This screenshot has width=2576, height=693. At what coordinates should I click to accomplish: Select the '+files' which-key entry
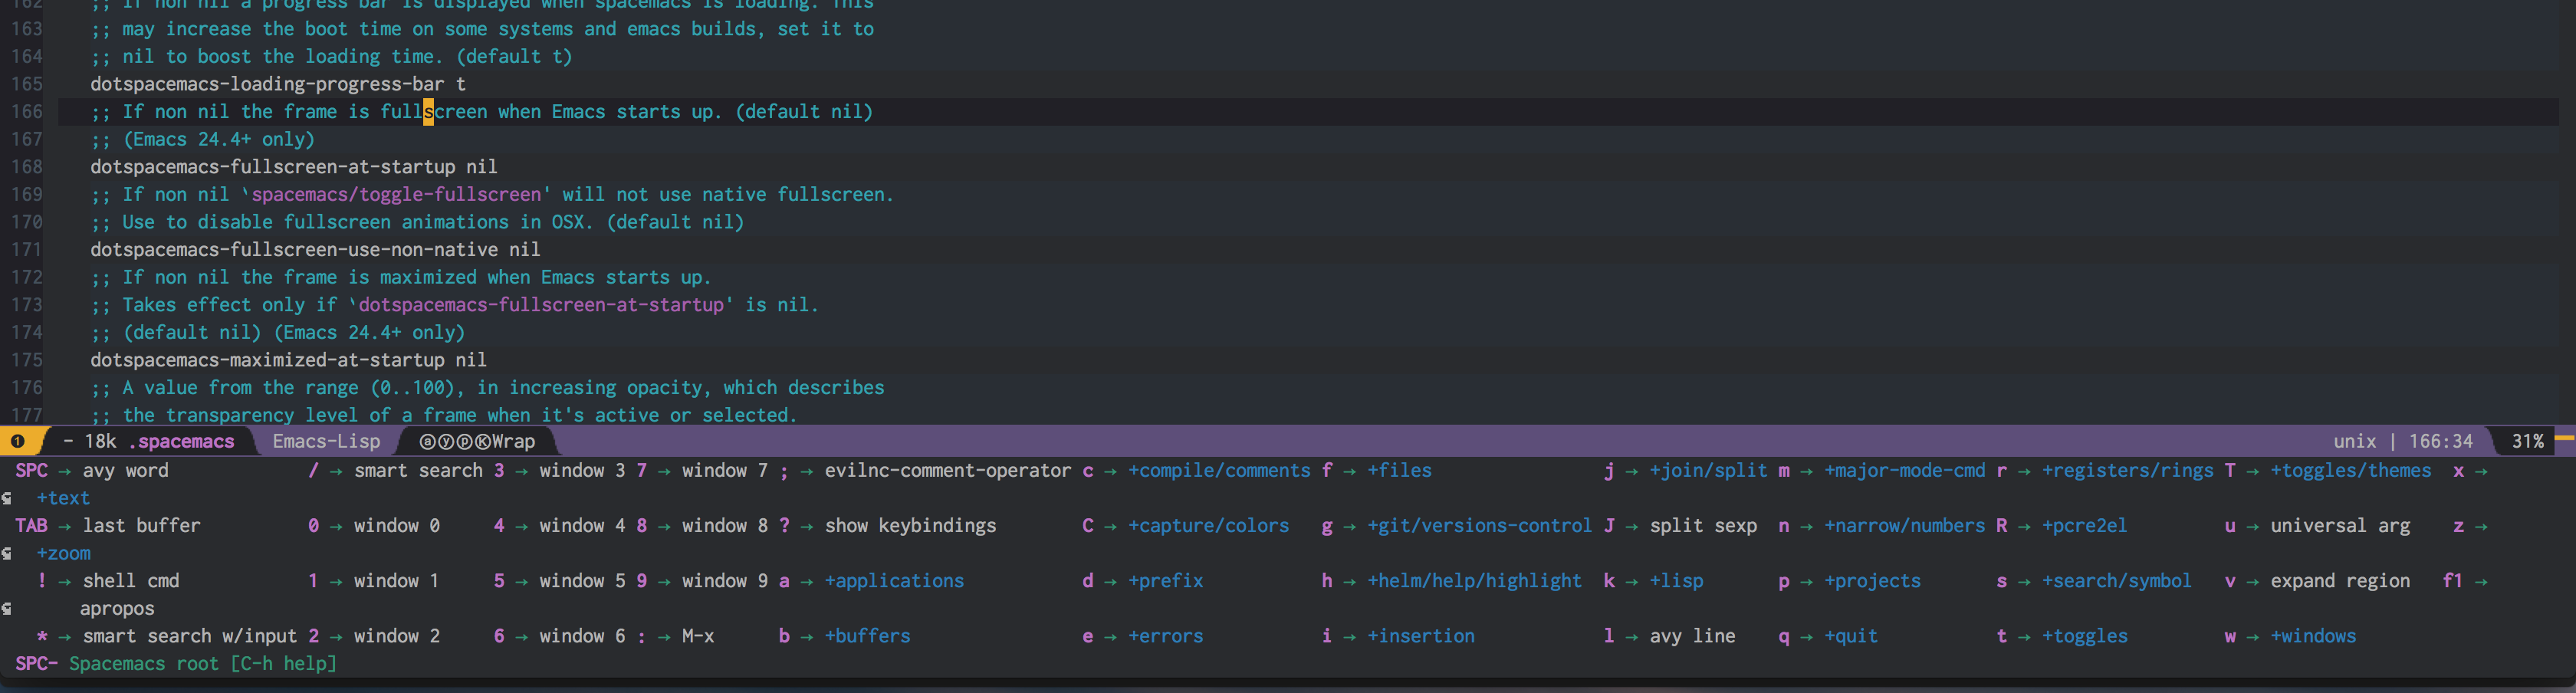pos(1399,470)
